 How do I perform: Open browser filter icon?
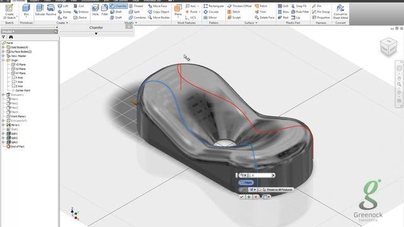[3, 37]
